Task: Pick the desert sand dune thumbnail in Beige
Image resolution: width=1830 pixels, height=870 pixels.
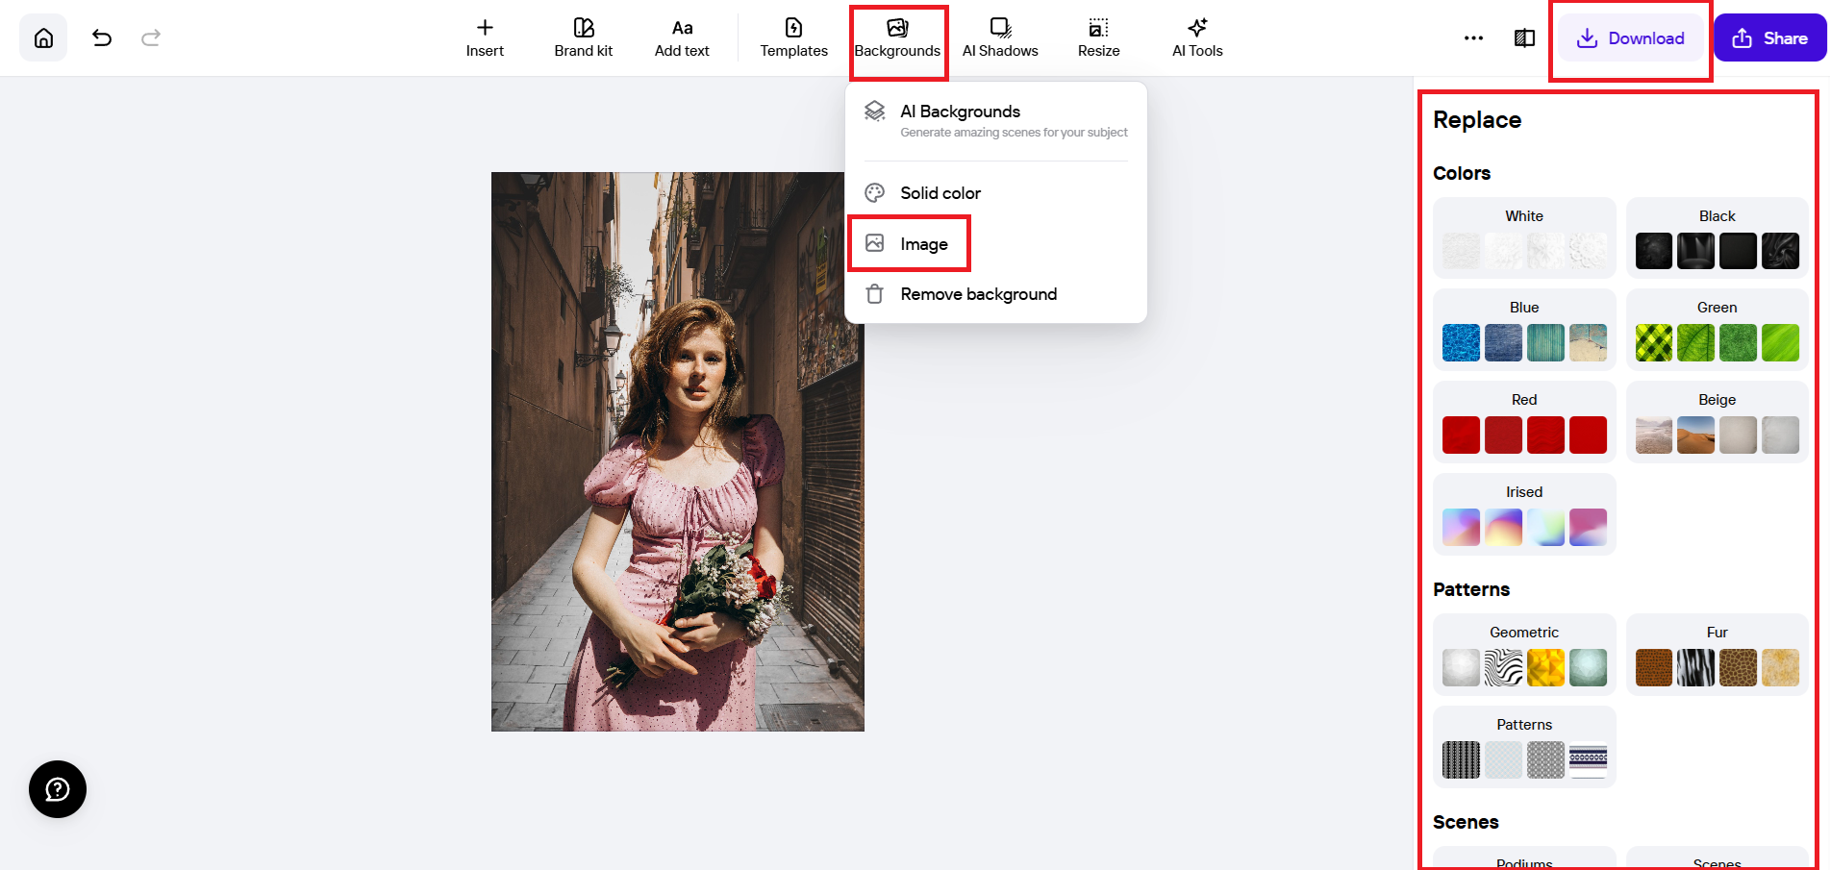Action: pyautogui.click(x=1696, y=435)
